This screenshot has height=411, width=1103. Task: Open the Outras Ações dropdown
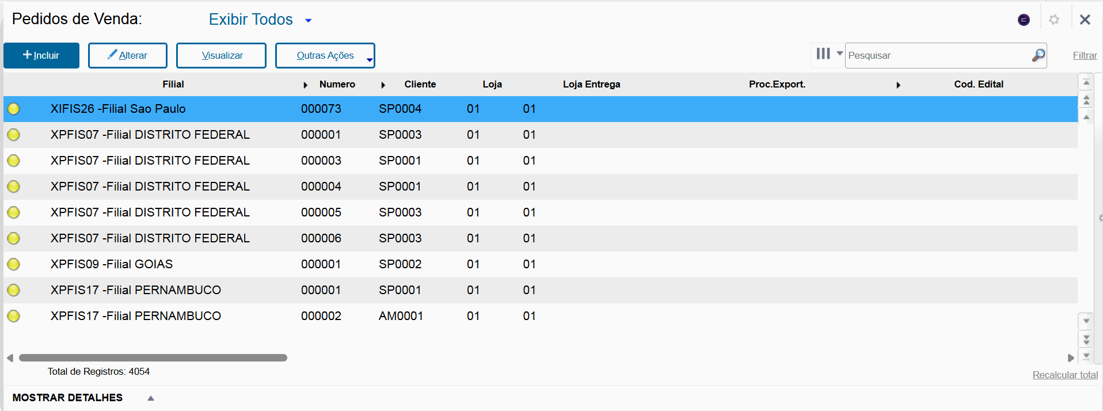click(325, 55)
